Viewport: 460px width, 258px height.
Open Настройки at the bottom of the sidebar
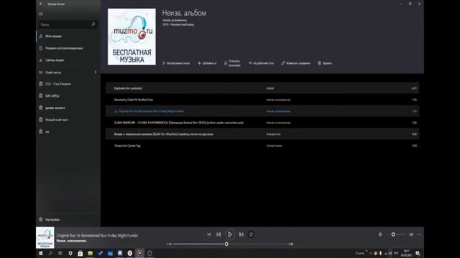click(x=68, y=219)
